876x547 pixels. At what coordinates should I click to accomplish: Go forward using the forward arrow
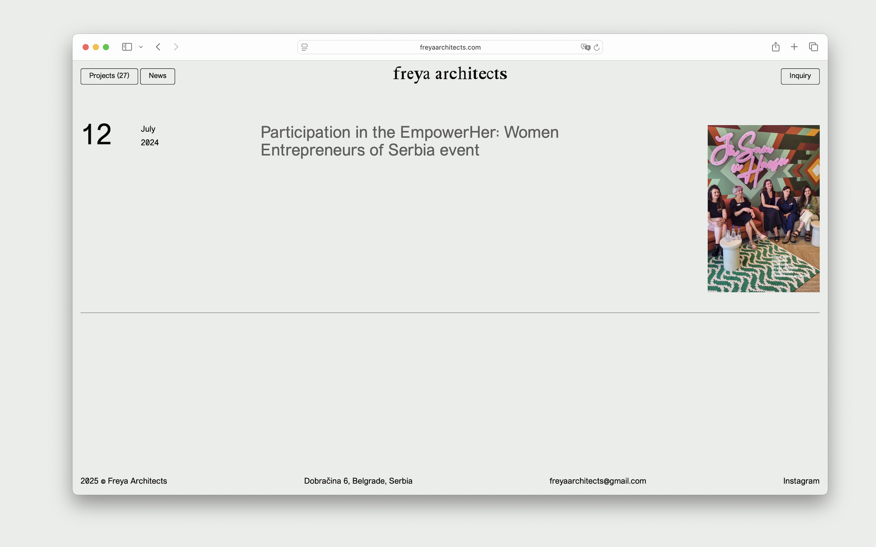pos(176,47)
